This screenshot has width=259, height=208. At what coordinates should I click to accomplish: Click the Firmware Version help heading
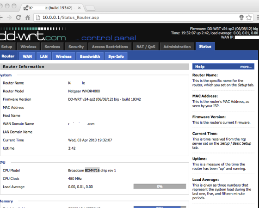coord(209,117)
